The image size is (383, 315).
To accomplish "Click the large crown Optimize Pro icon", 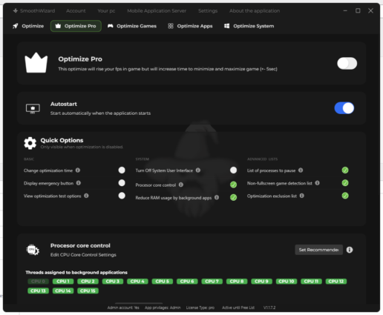I will (36, 63).
